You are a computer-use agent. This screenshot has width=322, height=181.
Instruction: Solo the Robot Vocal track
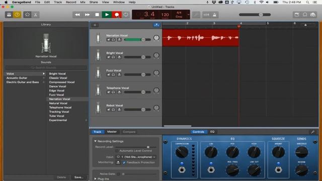(113, 110)
